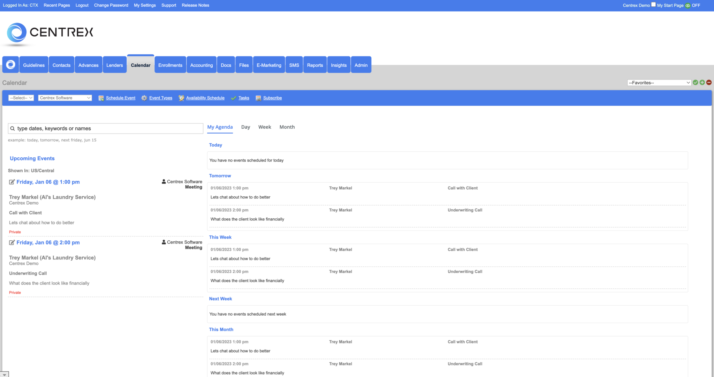Click the Upcoming Events link

pyautogui.click(x=32, y=158)
